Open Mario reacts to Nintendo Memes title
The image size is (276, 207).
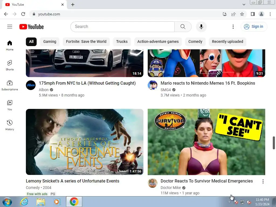coord(208,83)
